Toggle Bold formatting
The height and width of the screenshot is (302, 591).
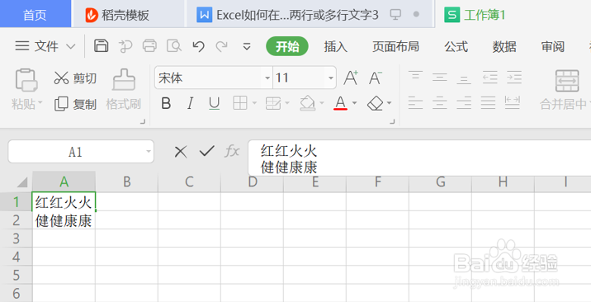click(x=166, y=103)
